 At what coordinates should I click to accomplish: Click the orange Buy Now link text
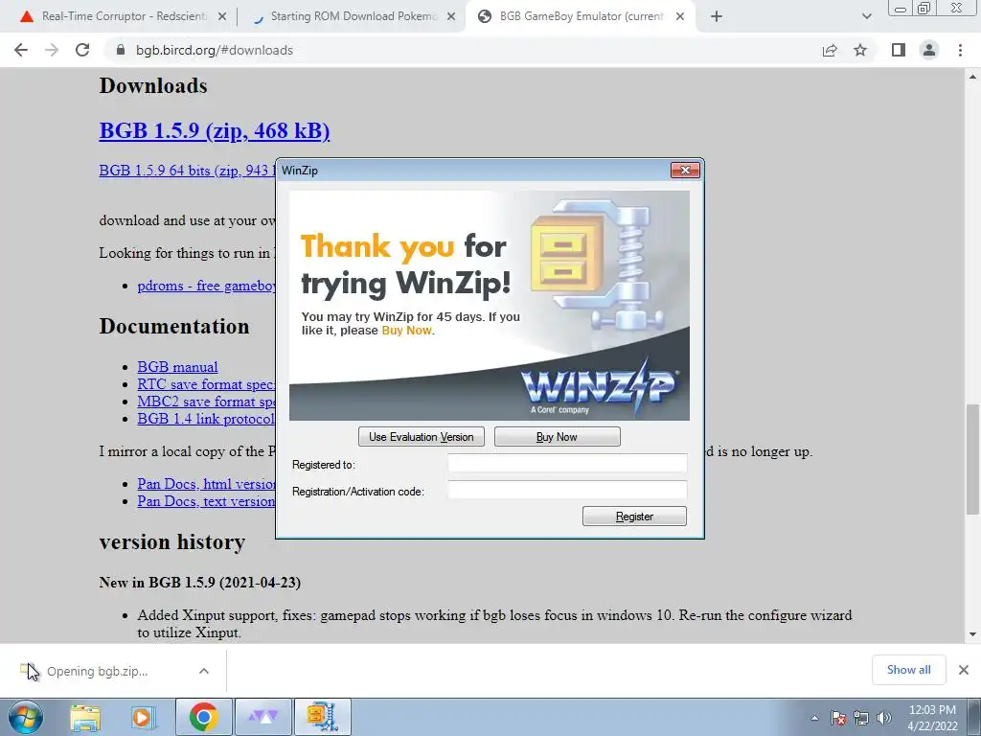pos(406,331)
